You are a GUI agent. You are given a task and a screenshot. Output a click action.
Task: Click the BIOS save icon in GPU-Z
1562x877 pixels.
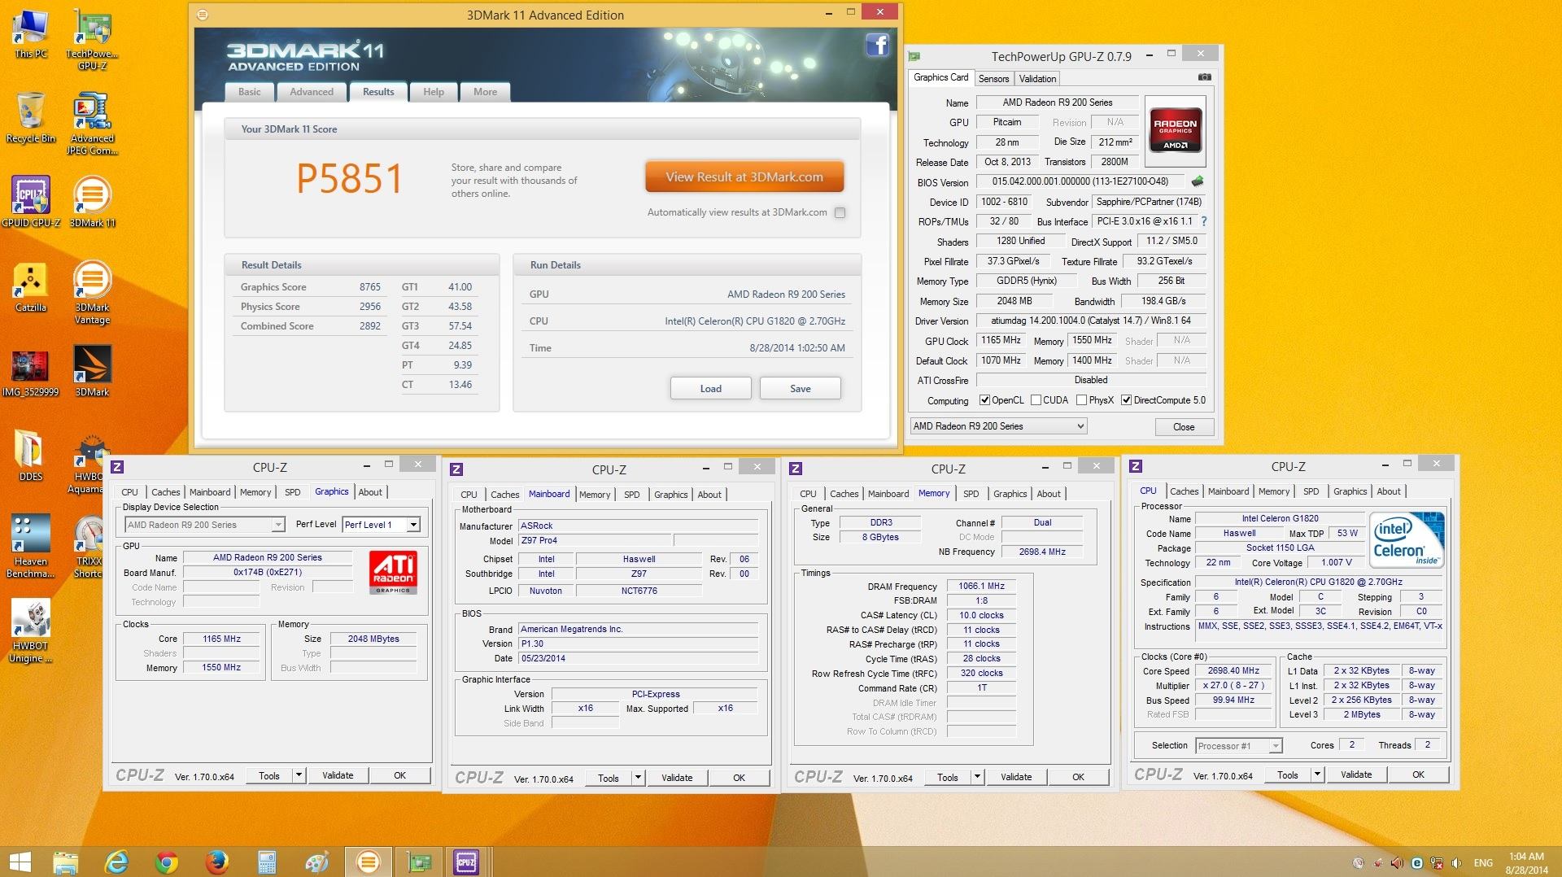coord(1197,181)
